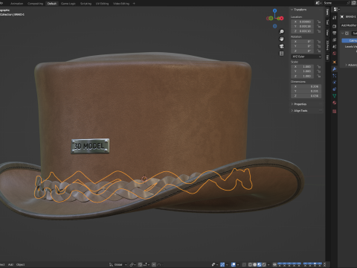Toggle the Location X lock icon
Image resolution: width=357 pixels, height=268 pixels.
point(319,22)
